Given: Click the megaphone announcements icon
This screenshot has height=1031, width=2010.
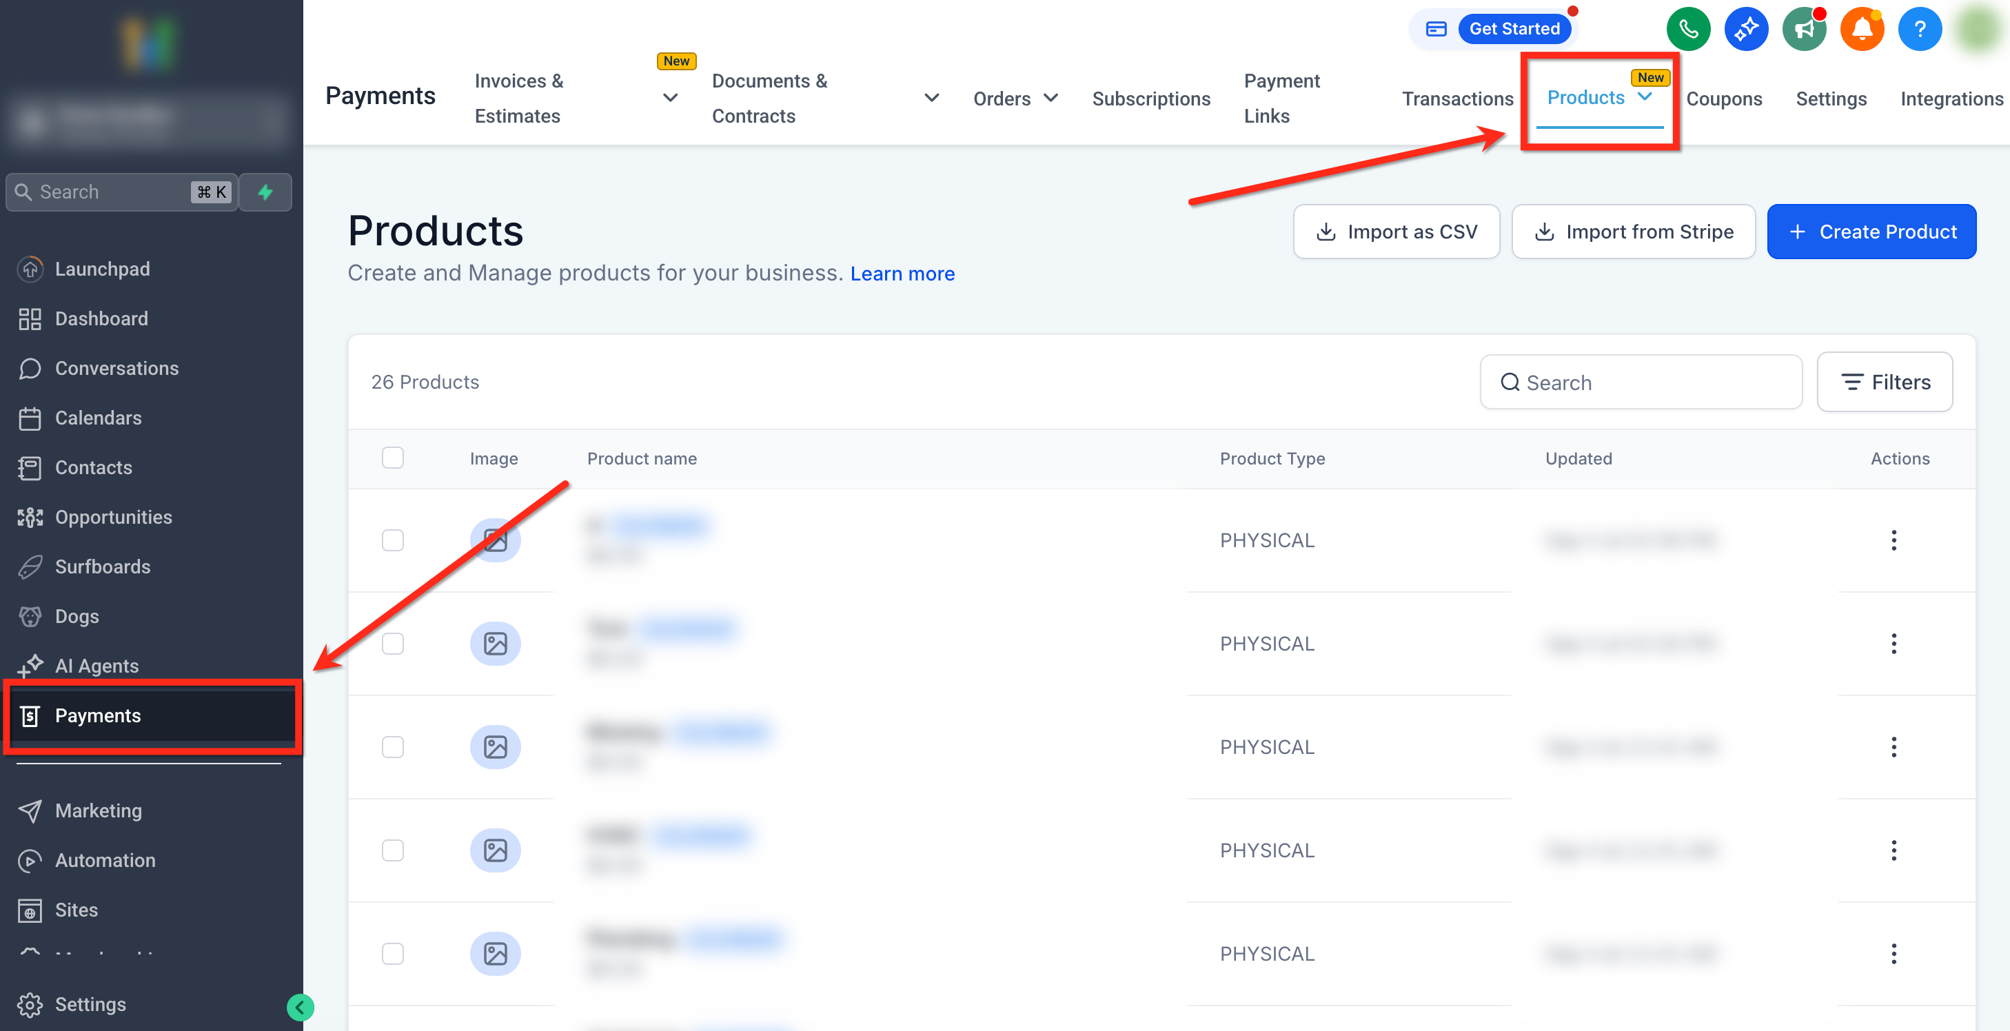Looking at the screenshot, I should (1803, 30).
